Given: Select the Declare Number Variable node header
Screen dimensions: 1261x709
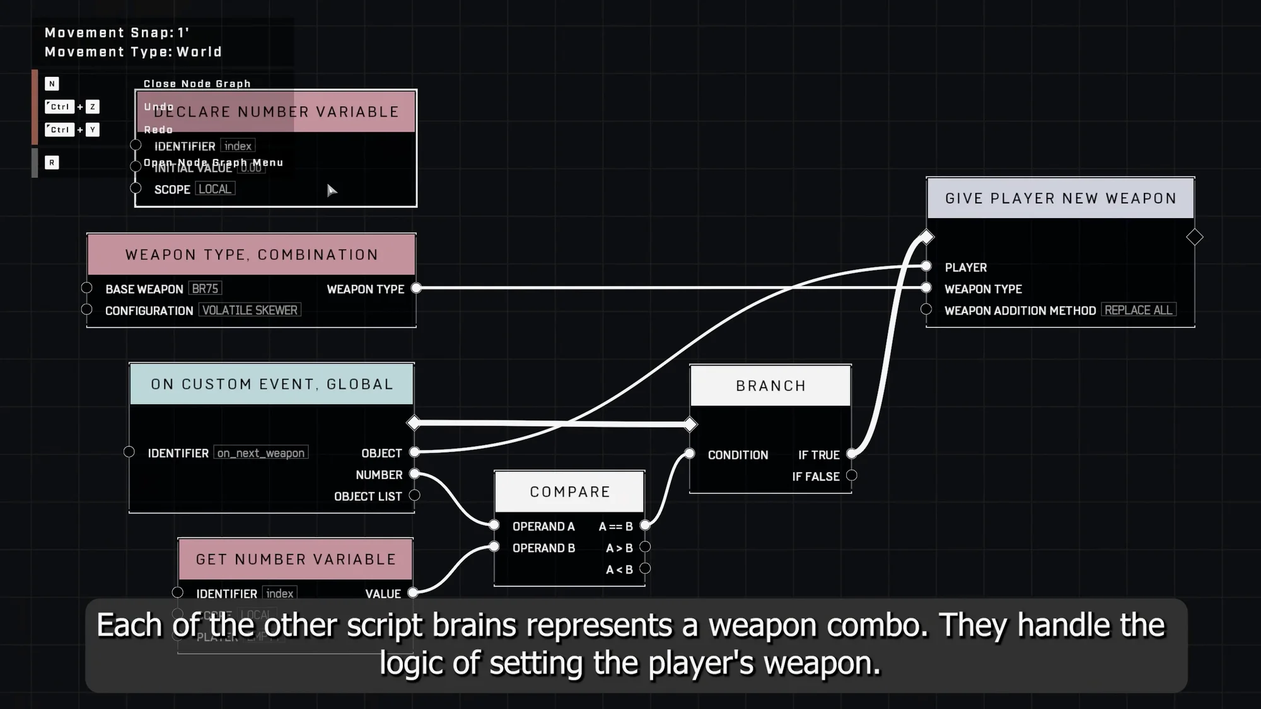Looking at the screenshot, I should (x=276, y=112).
